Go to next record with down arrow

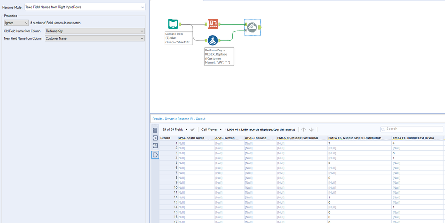pyautogui.click(x=311, y=129)
